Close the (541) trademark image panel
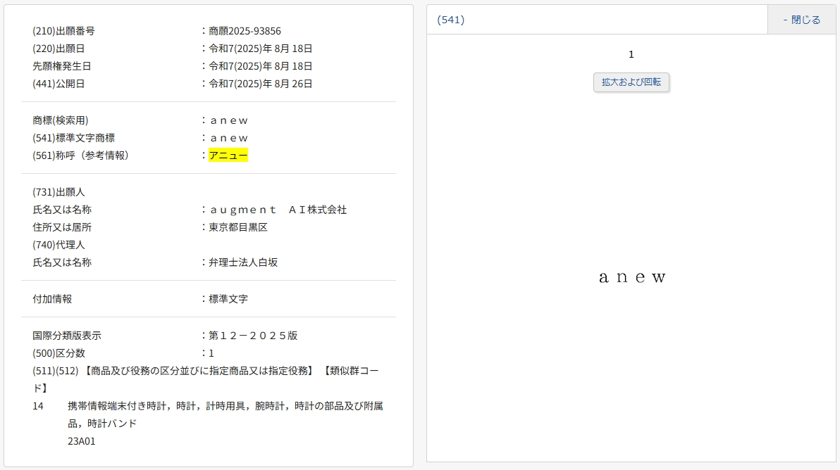Screen dimensions: 840x470 point(801,20)
